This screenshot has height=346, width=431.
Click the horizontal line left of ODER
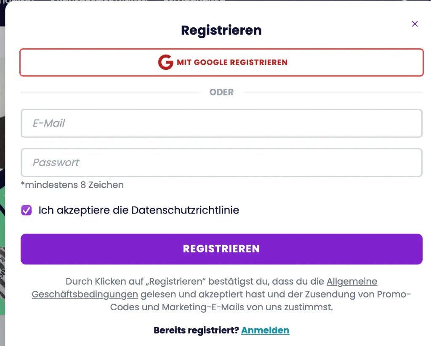tap(109, 92)
